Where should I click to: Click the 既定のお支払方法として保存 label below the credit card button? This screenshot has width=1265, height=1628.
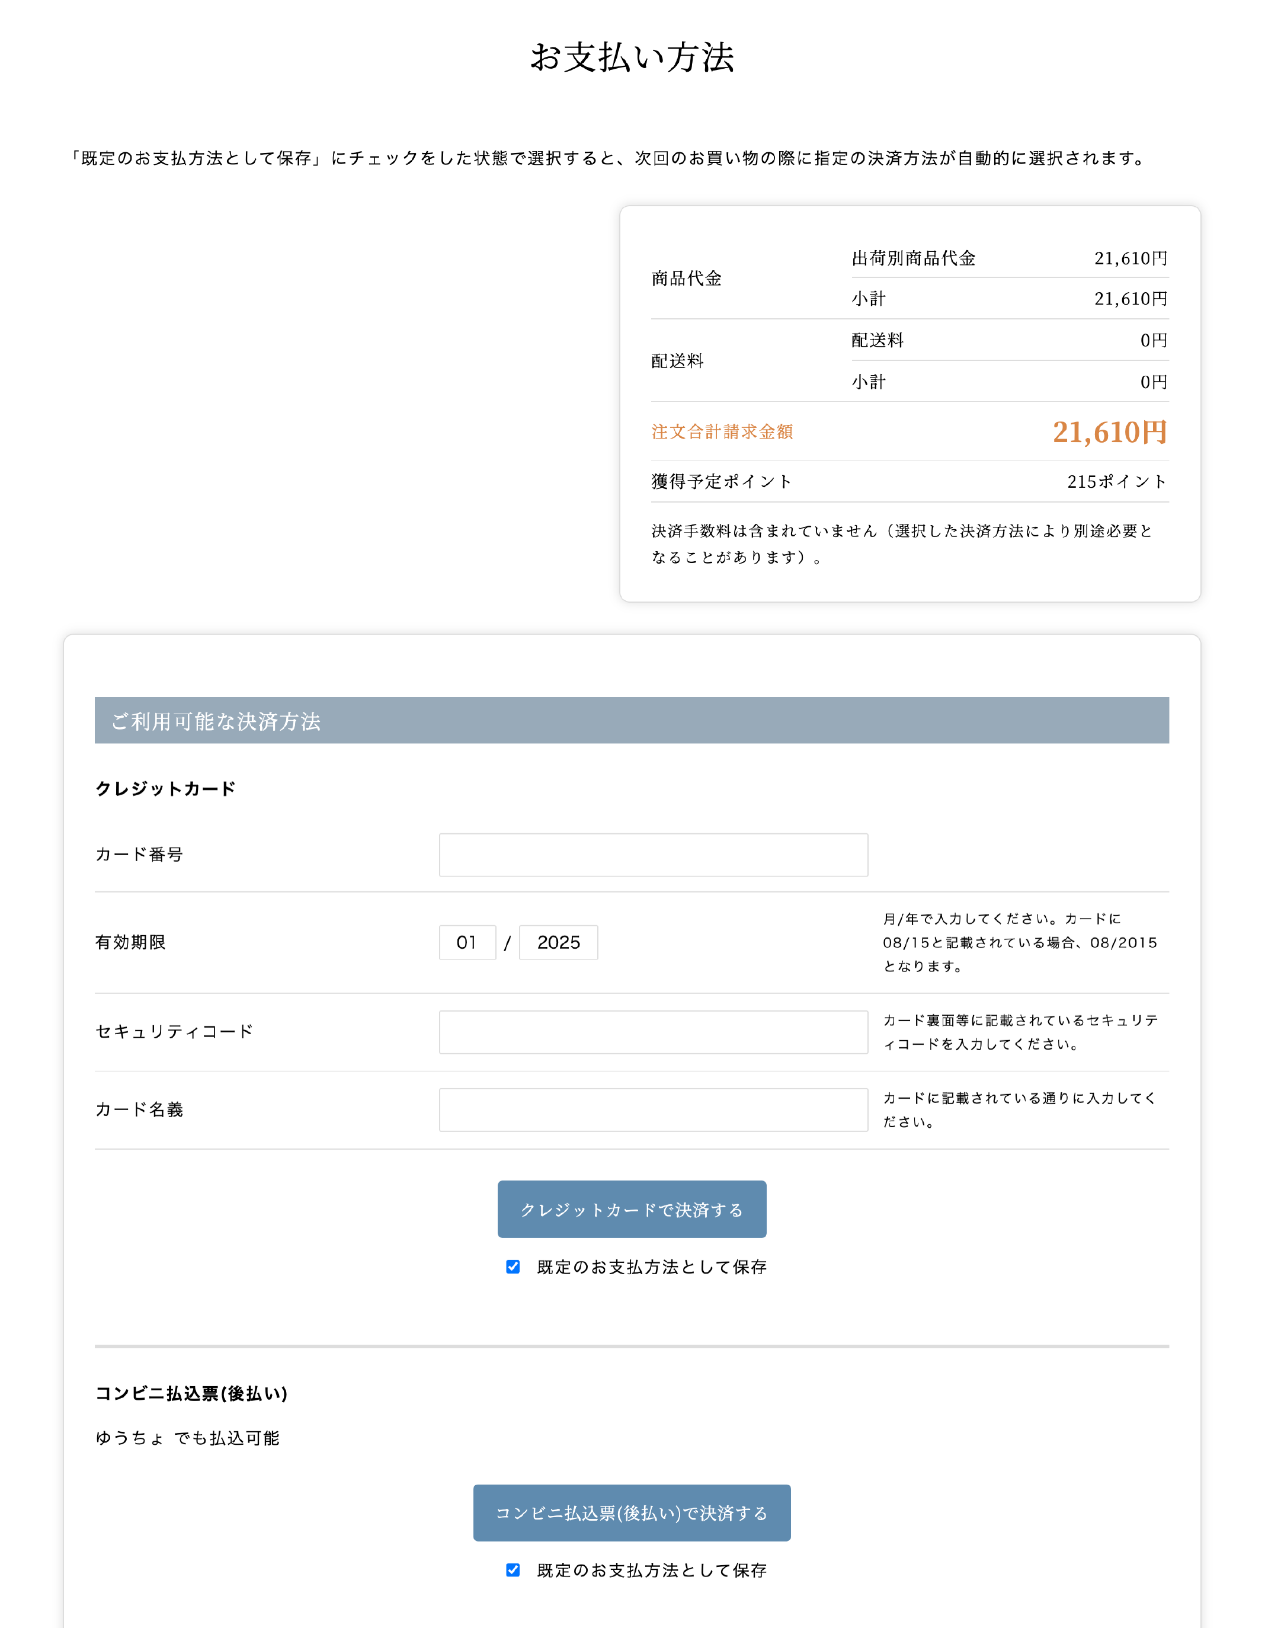pyautogui.click(x=652, y=1266)
